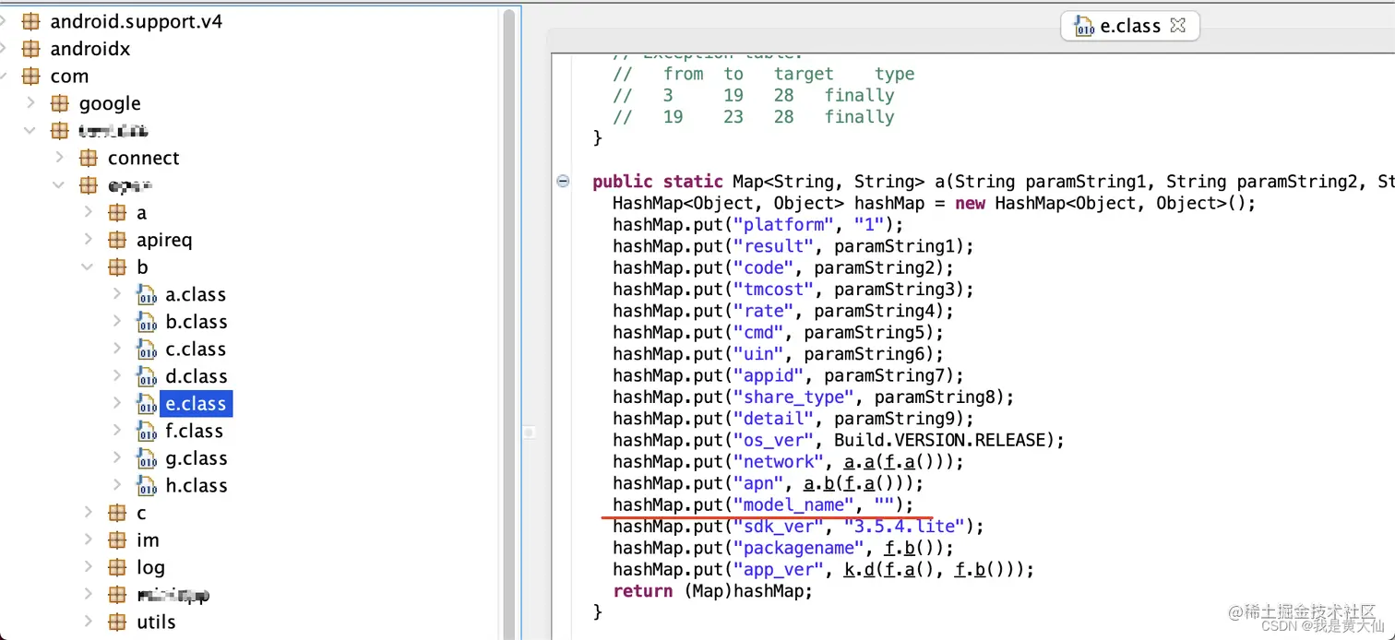Select the log package label
The image size is (1395, 640).
tap(150, 567)
